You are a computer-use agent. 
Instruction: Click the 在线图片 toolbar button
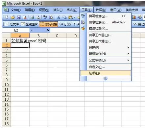pos(29,24)
